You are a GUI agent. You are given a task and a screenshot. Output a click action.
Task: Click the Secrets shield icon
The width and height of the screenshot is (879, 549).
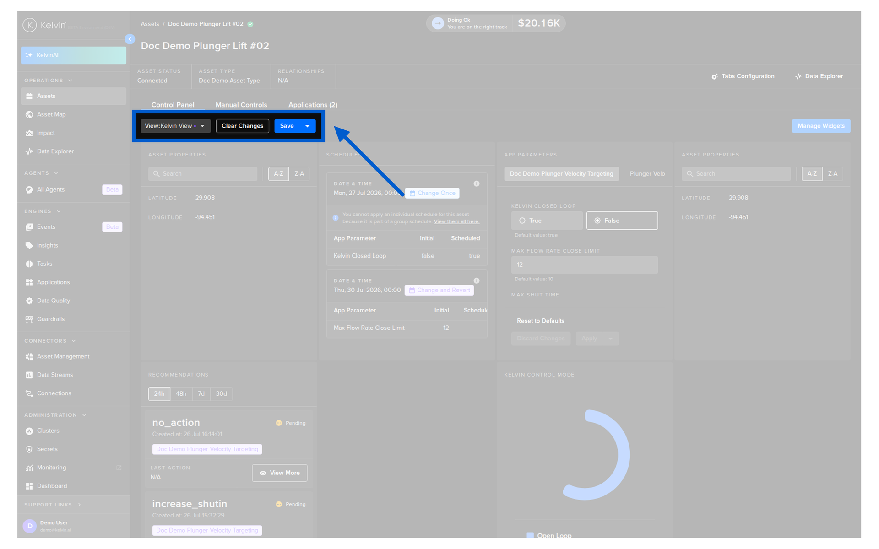click(x=29, y=449)
